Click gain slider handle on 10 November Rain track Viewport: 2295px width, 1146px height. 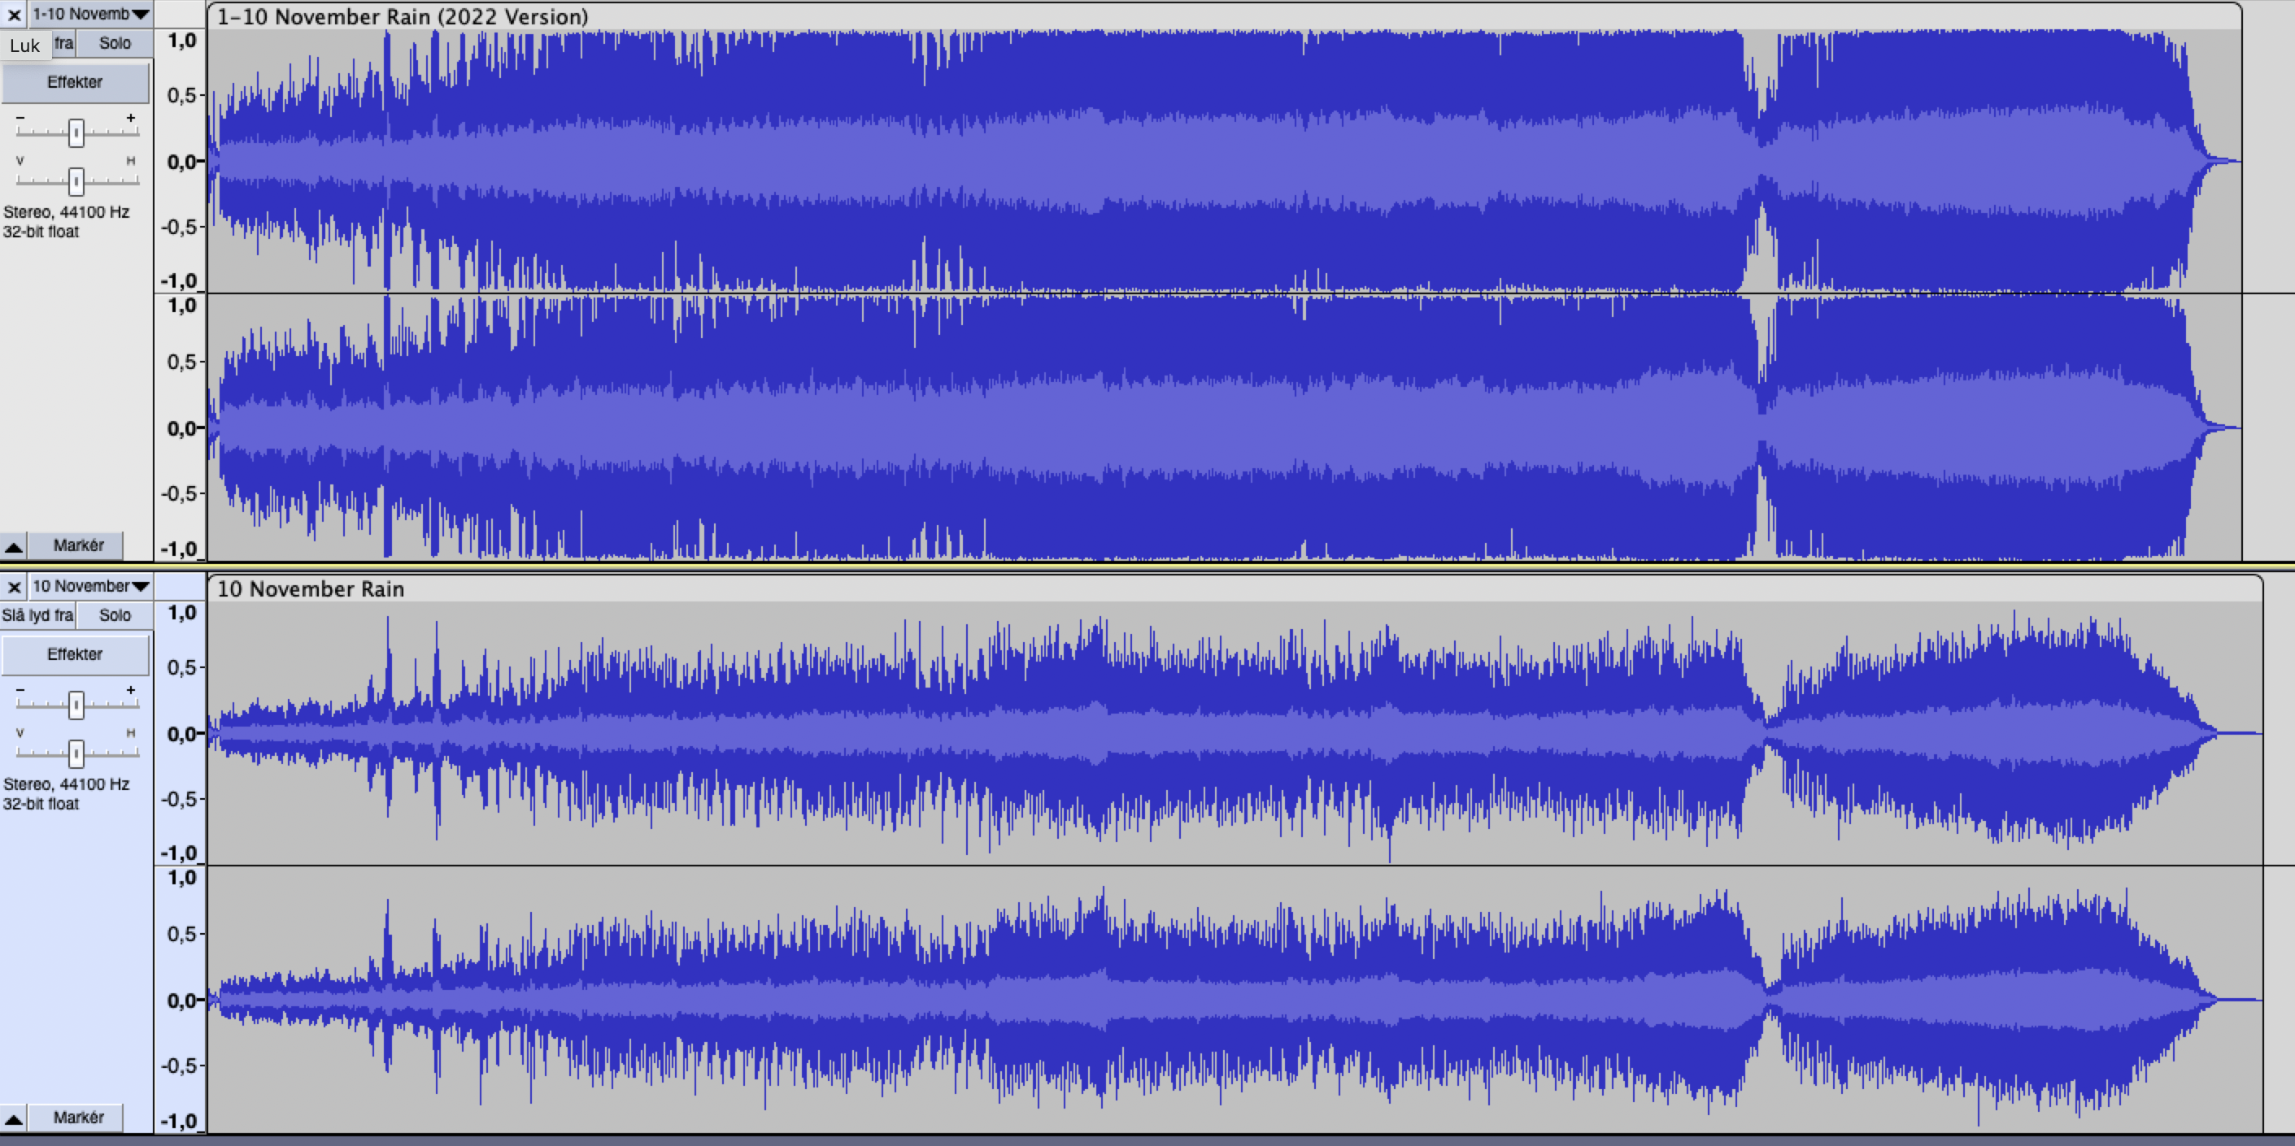[x=76, y=705]
